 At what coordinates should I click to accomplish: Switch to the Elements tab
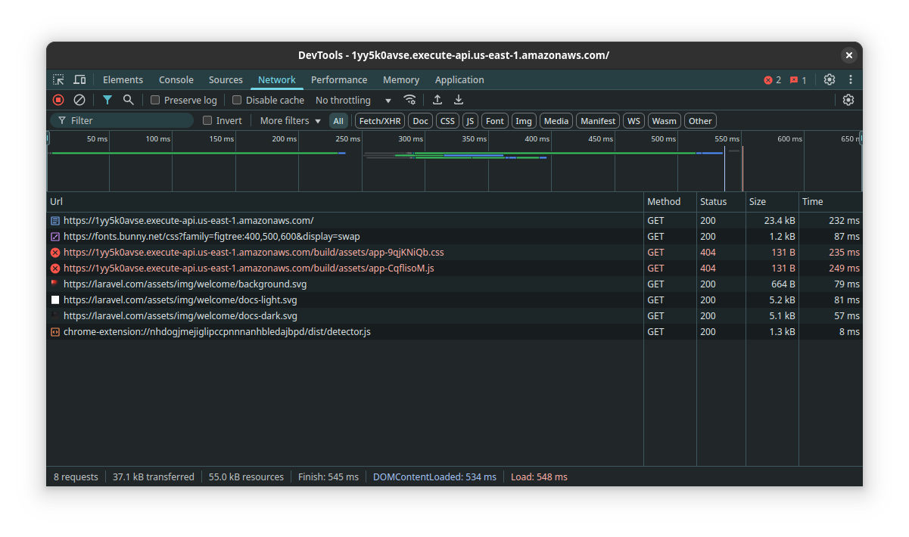click(123, 79)
